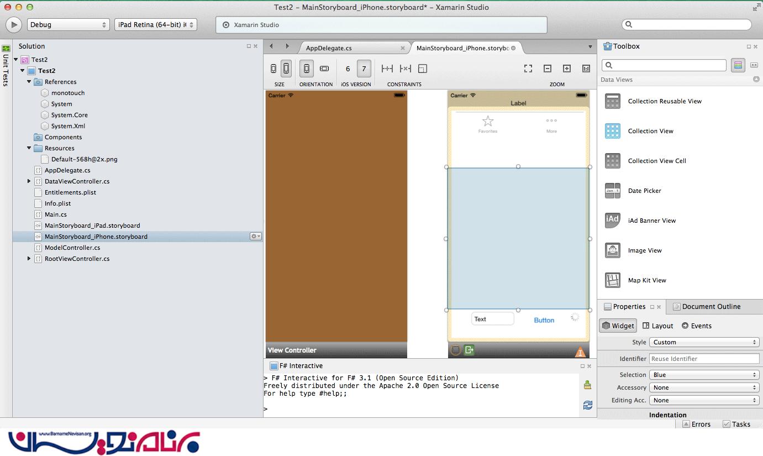Select the System.Core reference
The height and width of the screenshot is (456, 763).
pos(69,115)
